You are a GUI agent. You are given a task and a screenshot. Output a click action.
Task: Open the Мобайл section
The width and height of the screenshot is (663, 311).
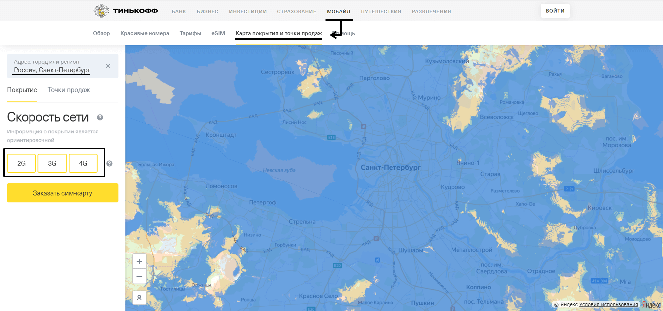338,11
